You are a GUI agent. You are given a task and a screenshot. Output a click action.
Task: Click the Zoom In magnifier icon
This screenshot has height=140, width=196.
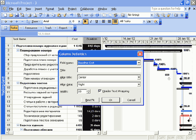(x=158, y=15)
